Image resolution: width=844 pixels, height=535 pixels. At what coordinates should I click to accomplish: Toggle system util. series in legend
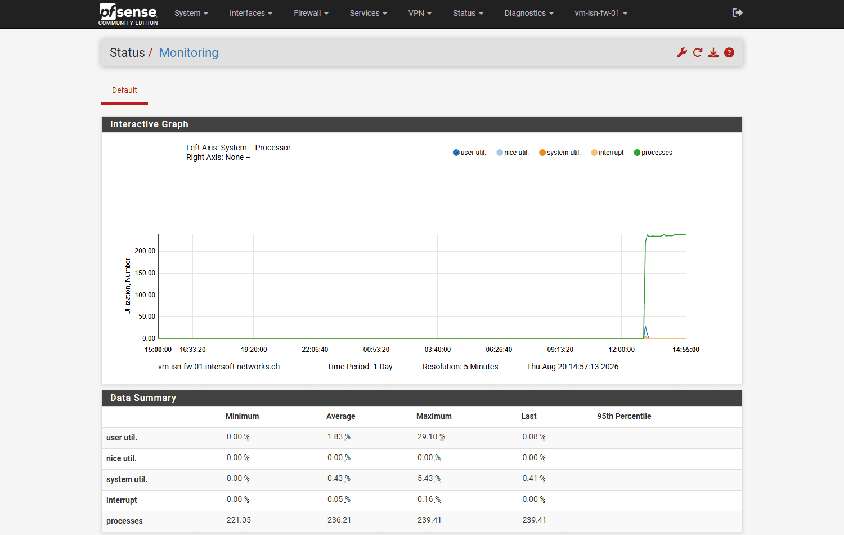560,153
